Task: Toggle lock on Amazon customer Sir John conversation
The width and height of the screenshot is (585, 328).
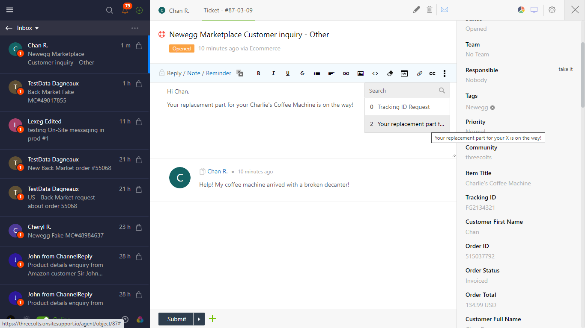Action: click(x=139, y=257)
